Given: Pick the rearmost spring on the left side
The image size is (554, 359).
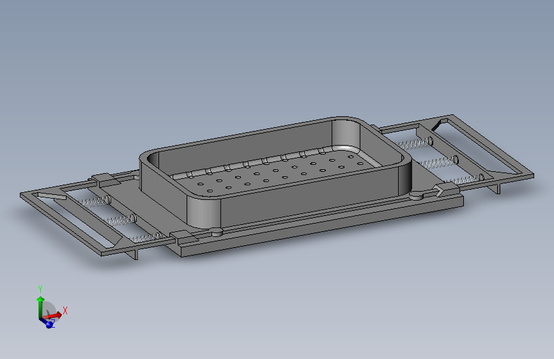Looking at the screenshot, I should pos(95,202).
